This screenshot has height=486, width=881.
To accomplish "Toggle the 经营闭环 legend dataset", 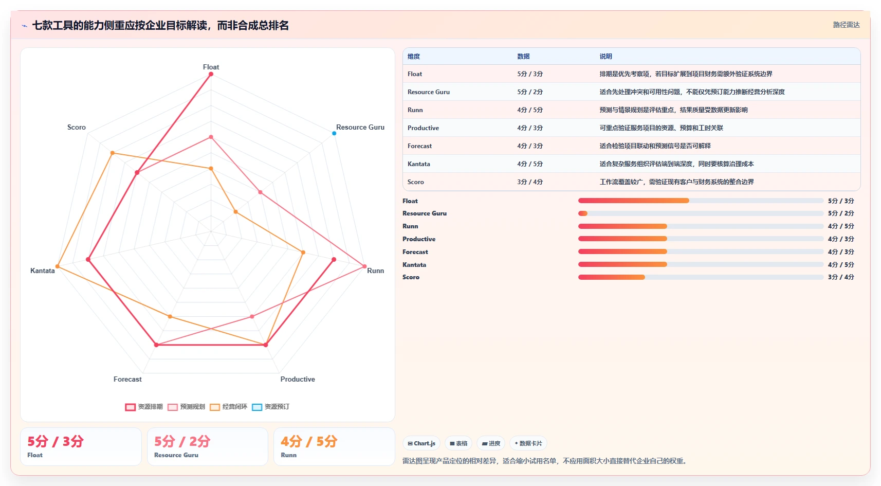I will (x=228, y=407).
